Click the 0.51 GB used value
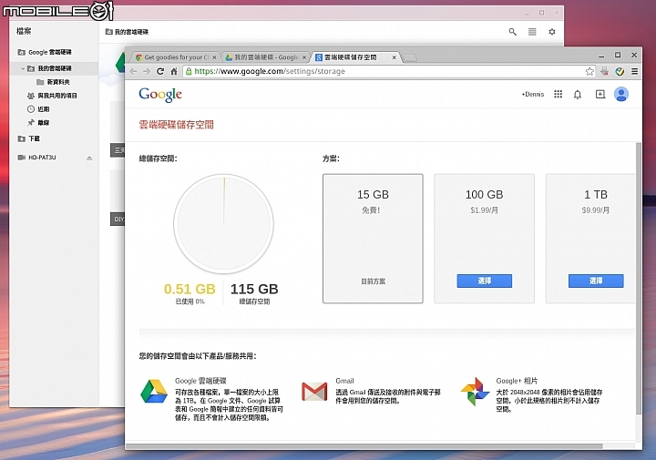 click(190, 289)
